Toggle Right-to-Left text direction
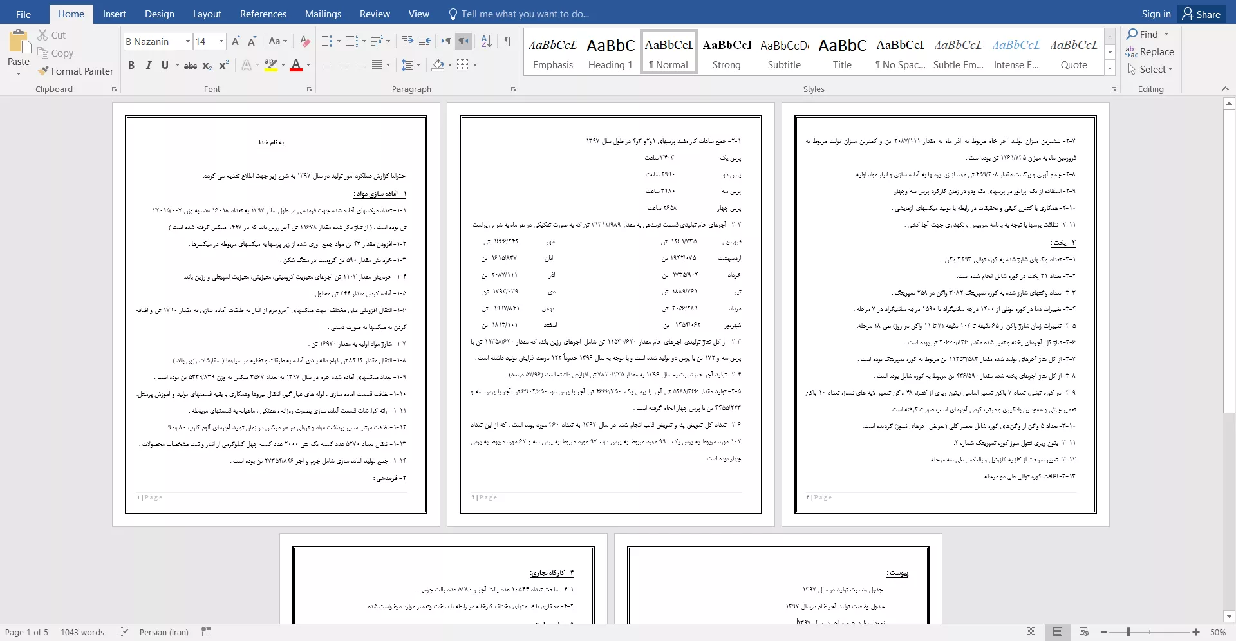This screenshot has width=1236, height=641. tap(464, 42)
